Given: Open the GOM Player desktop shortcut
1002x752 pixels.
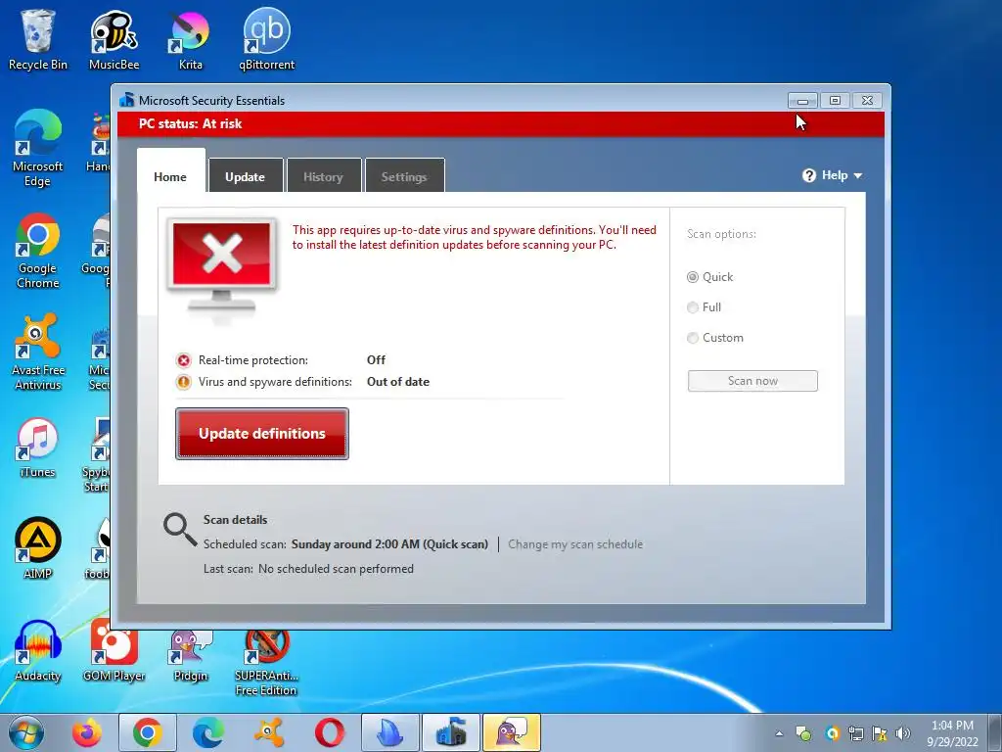Looking at the screenshot, I should [114, 651].
